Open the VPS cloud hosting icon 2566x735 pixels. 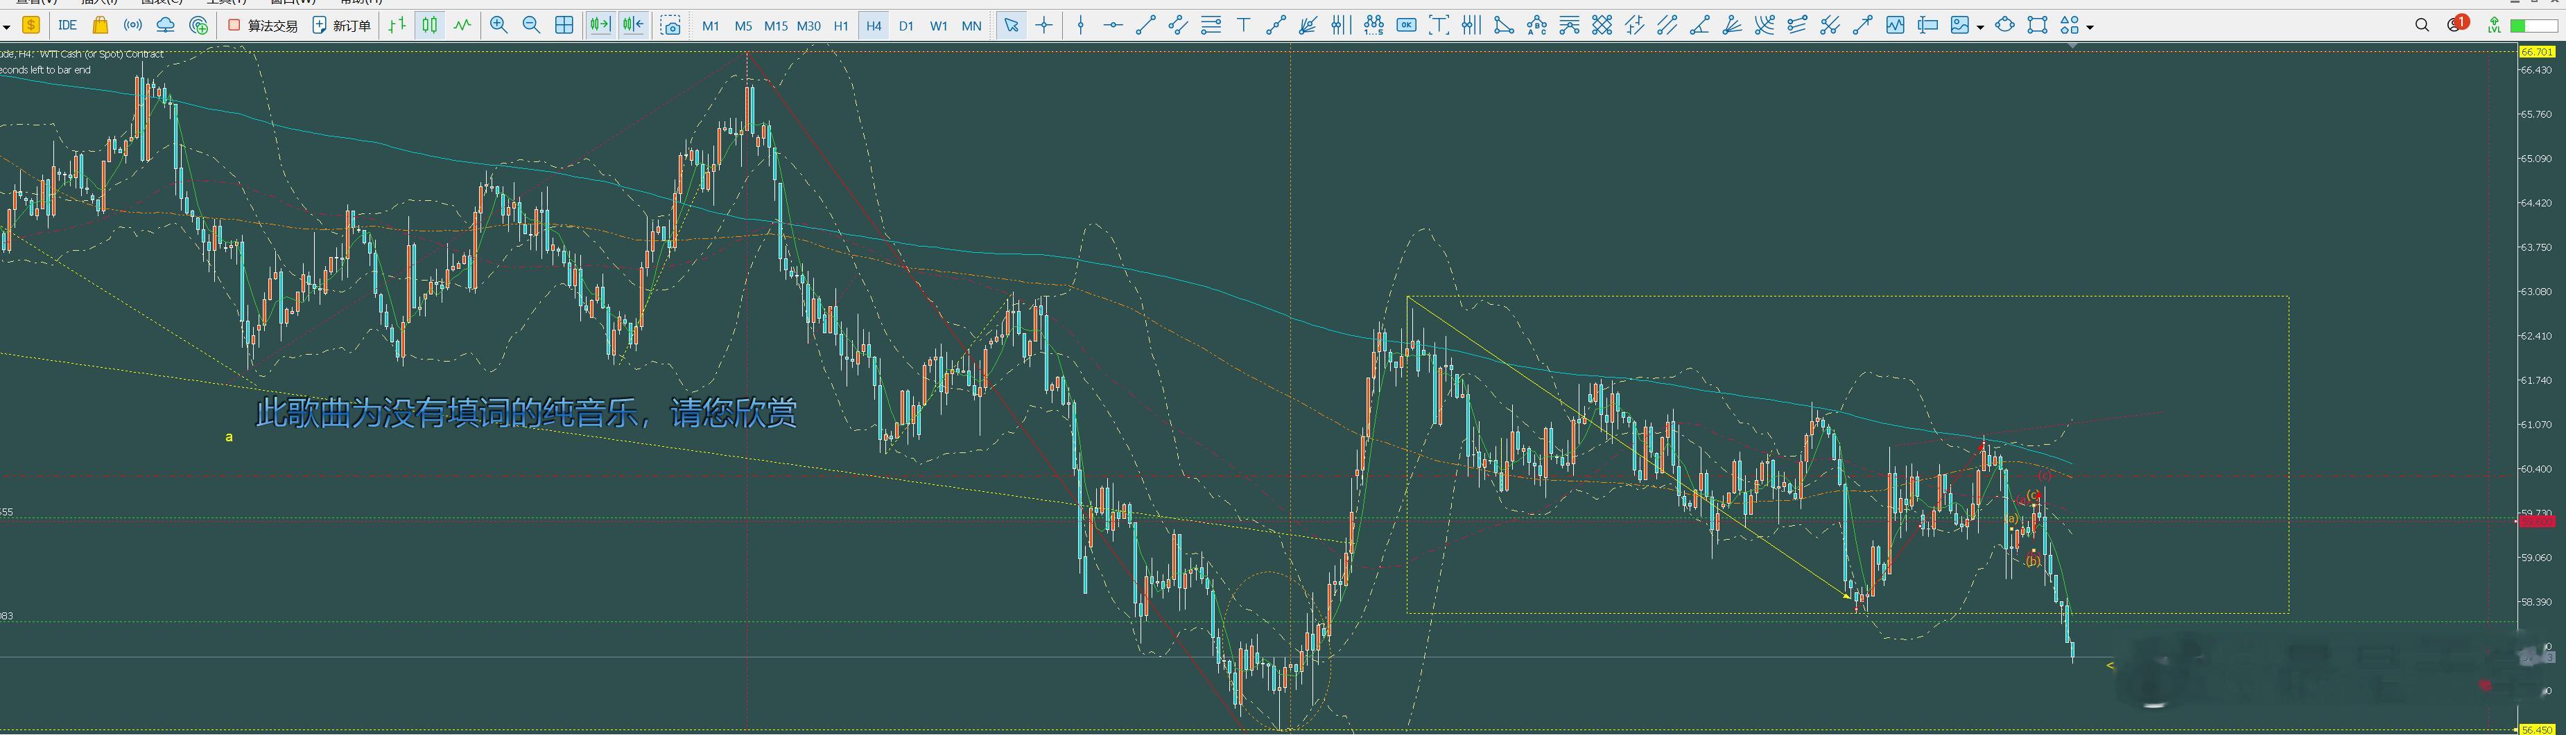pos(165,25)
